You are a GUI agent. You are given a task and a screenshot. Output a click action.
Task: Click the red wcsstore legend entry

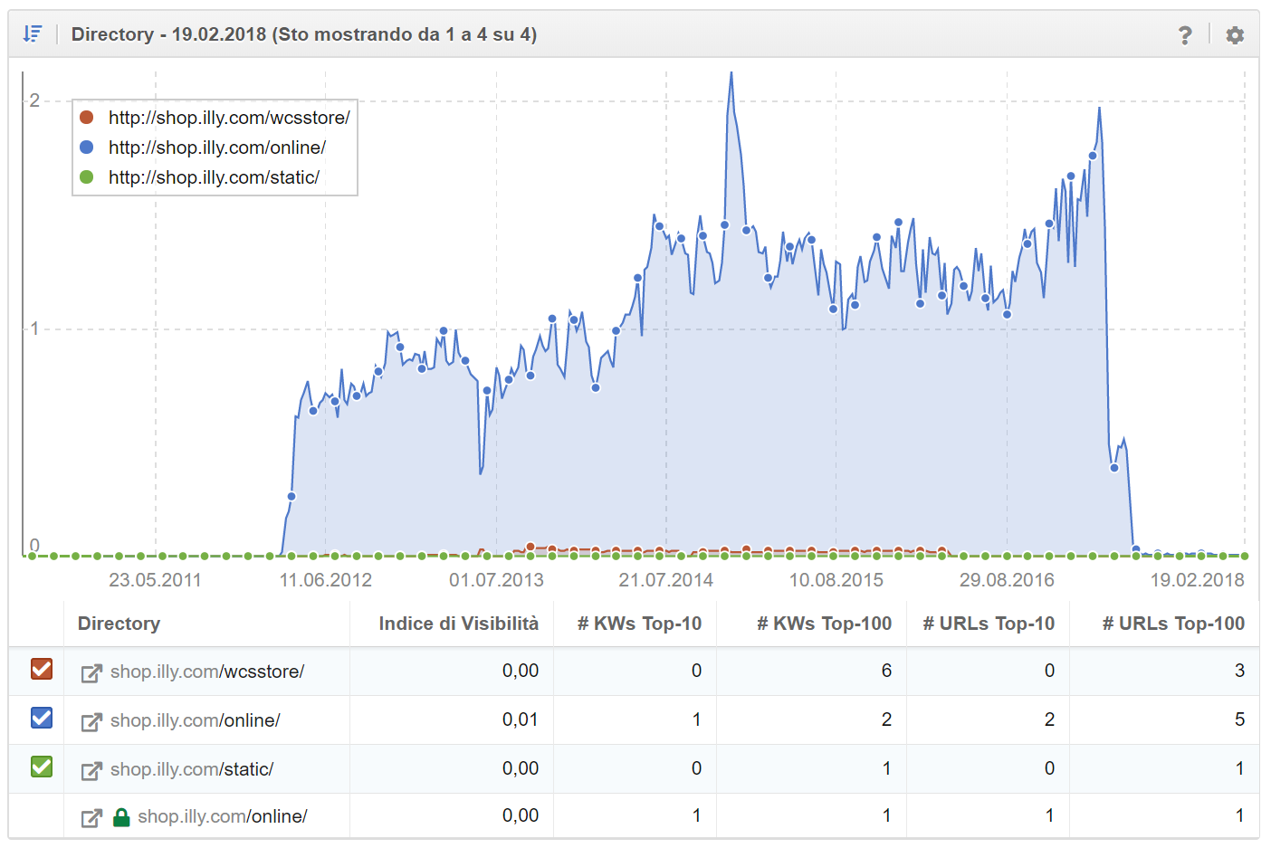click(228, 118)
